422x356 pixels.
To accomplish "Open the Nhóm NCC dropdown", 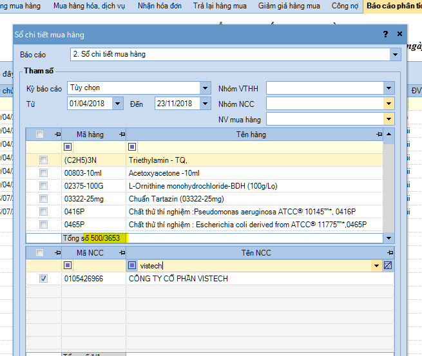I will (388, 104).
